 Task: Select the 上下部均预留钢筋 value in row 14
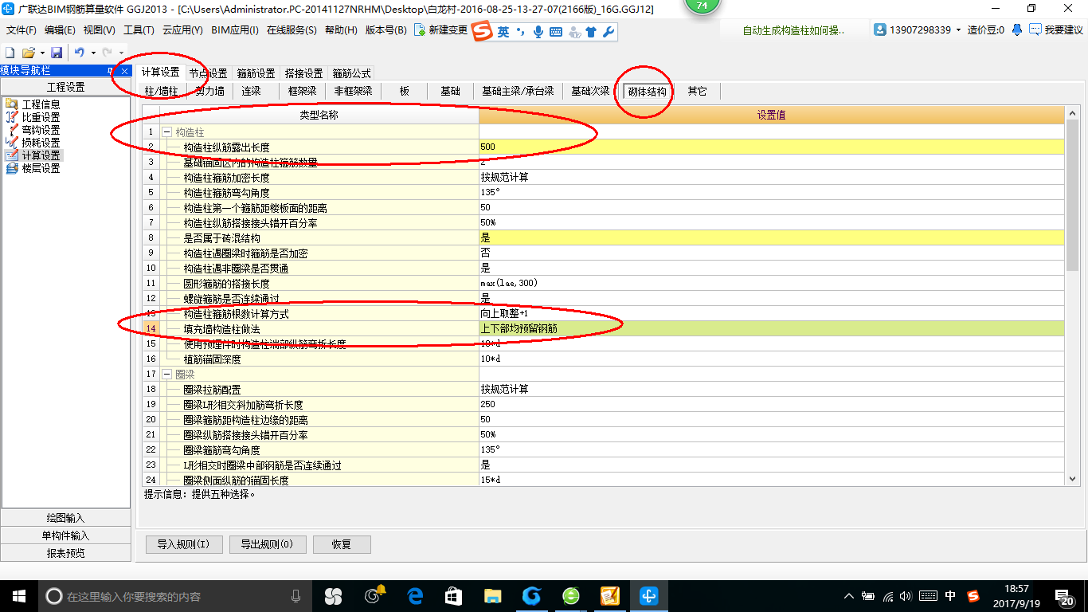[772, 328]
